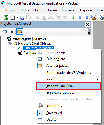The width and height of the screenshot is (104, 125).
Task: Collapse the VBAProject (Pasta2) tree node
Action: point(4,39)
